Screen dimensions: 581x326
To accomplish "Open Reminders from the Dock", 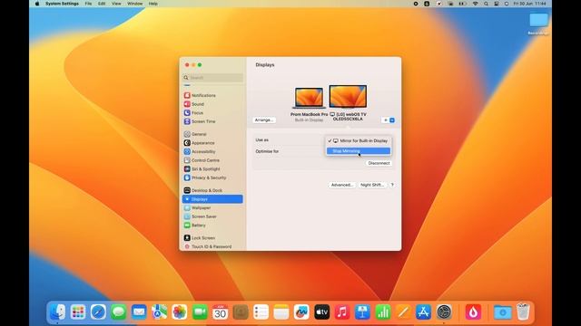I will (x=261, y=312).
